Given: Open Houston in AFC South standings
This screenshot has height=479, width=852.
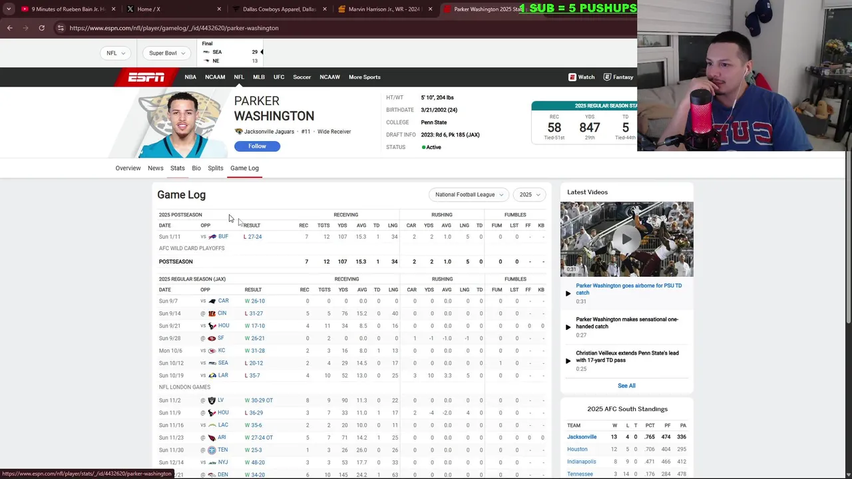Looking at the screenshot, I should click(577, 449).
